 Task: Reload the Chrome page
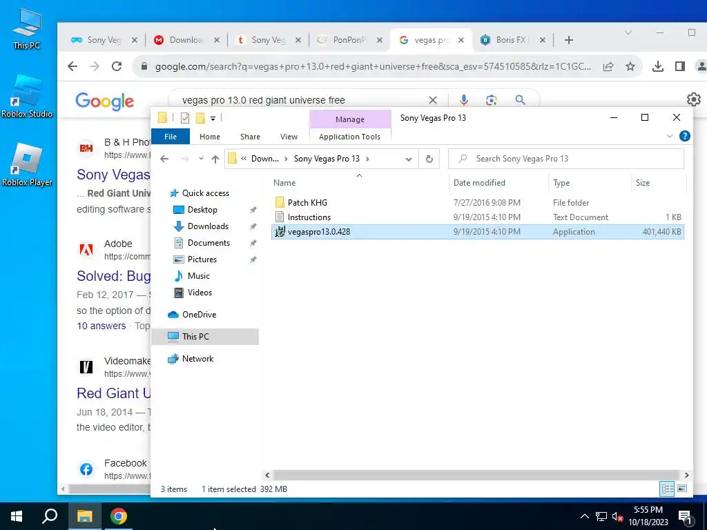point(117,67)
